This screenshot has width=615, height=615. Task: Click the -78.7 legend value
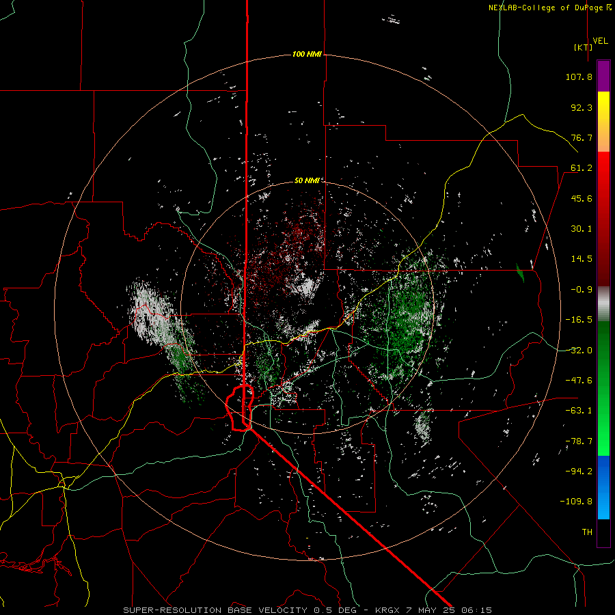pyautogui.click(x=579, y=441)
